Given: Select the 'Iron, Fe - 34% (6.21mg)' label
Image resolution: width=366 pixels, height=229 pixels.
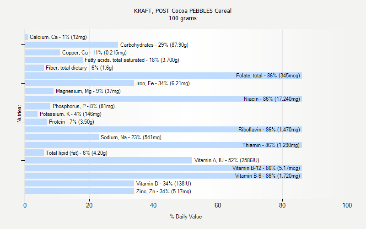Looking at the screenshot, I should click(x=163, y=83).
